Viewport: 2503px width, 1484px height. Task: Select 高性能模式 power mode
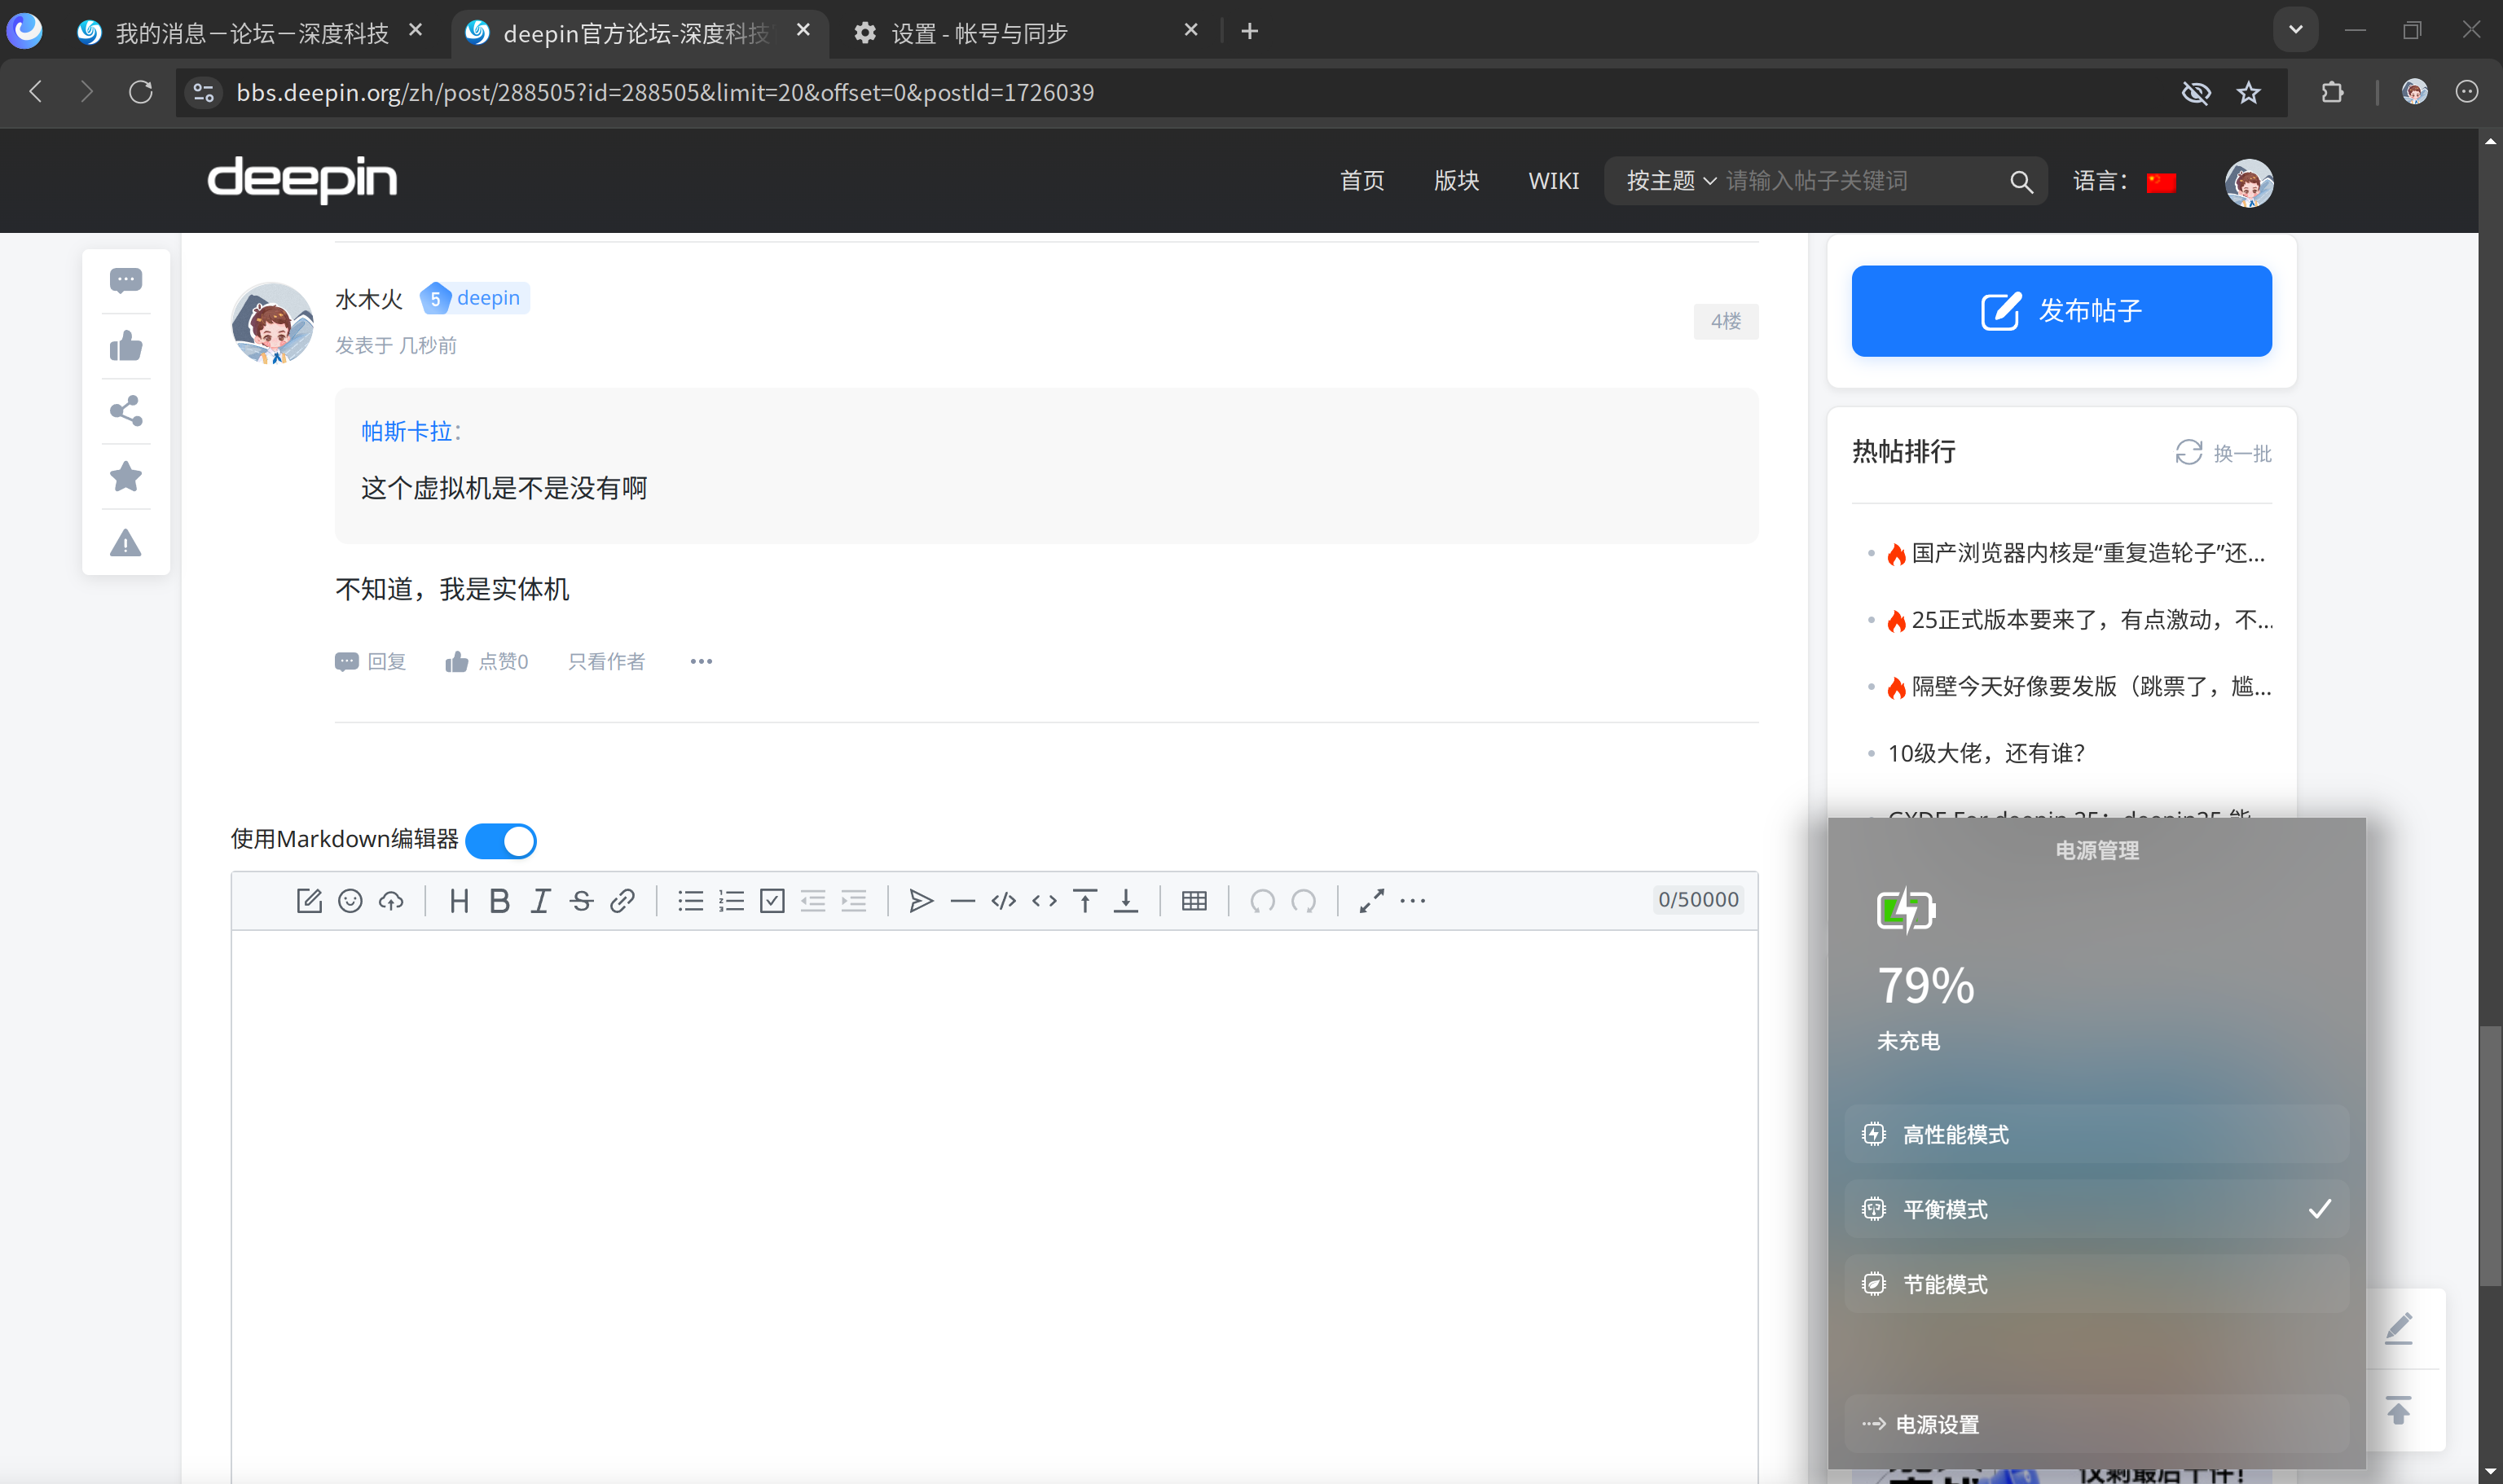point(2097,1134)
